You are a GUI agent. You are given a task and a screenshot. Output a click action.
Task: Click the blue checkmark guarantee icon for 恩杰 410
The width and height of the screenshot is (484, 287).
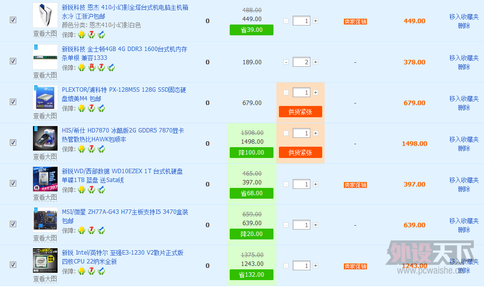pyautogui.click(x=101, y=34)
